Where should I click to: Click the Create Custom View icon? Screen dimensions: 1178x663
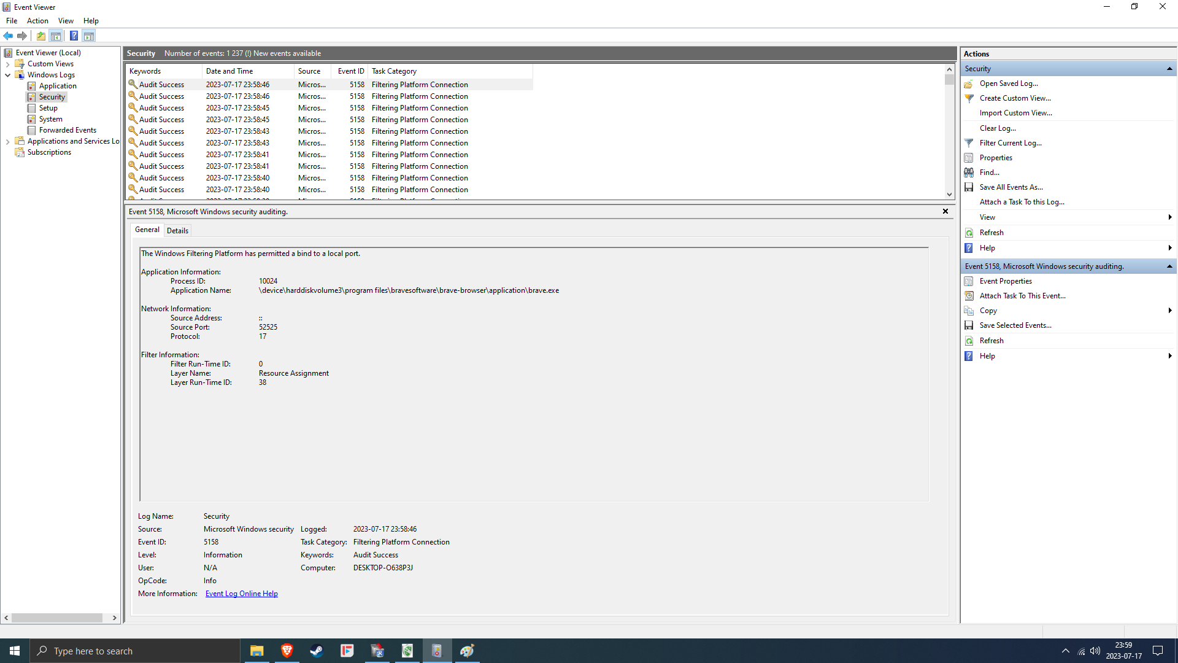coord(969,98)
